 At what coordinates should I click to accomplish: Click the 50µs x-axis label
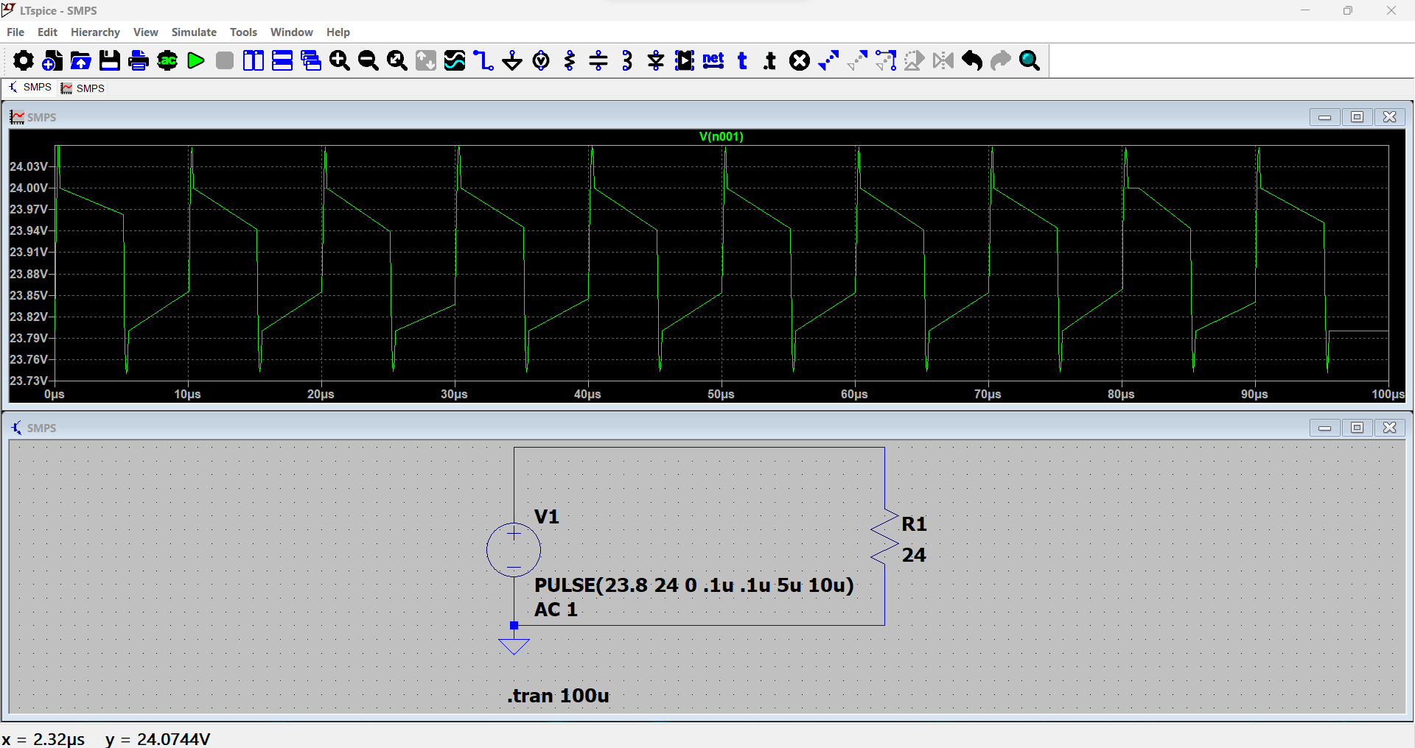721,395
